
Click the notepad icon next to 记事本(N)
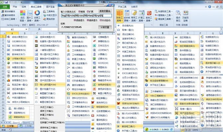[x=94, y=59]
